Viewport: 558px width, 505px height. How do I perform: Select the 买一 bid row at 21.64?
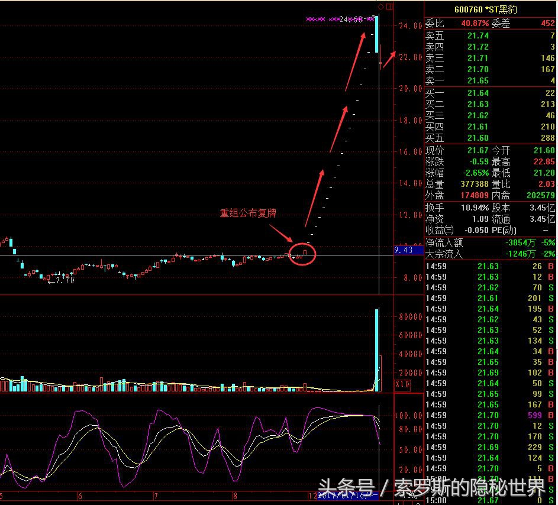pyautogui.click(x=490, y=93)
